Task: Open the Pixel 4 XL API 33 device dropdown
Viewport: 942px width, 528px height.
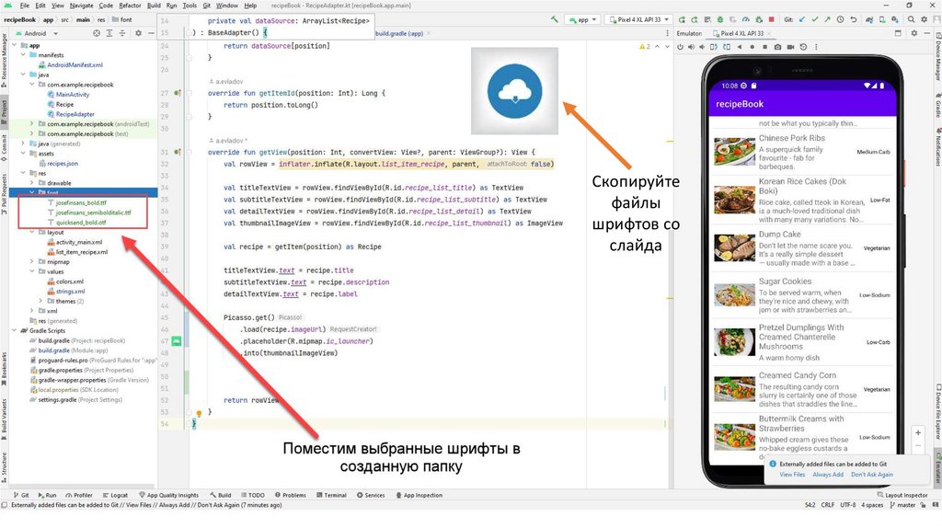Action: pos(639,19)
